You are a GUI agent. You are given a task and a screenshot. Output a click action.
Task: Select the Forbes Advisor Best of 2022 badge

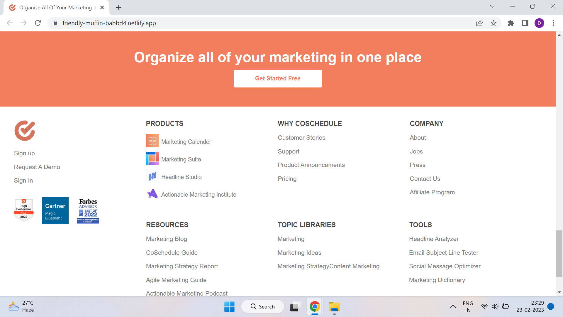pyautogui.click(x=87, y=211)
